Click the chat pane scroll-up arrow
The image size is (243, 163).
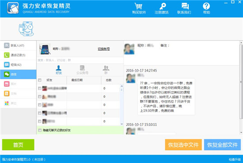click(241, 42)
